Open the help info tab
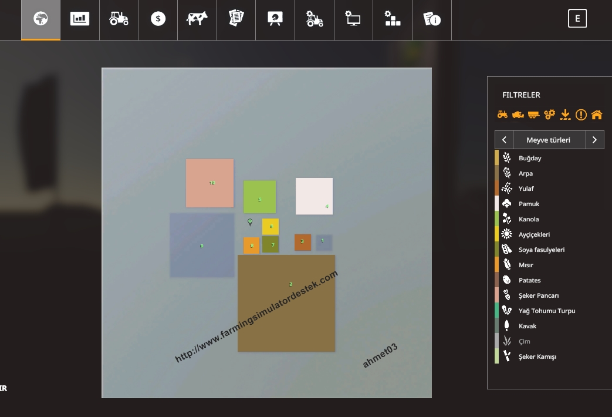612x417 pixels. [432, 19]
